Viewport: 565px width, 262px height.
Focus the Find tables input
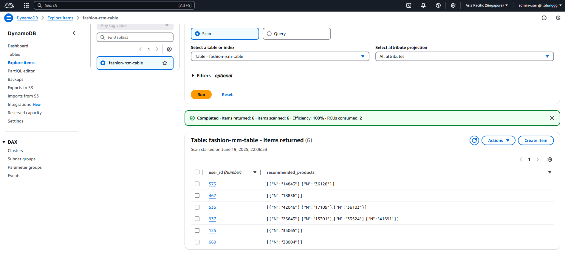tap(135, 37)
